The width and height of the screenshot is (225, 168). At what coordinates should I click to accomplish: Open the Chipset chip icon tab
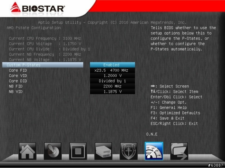[x=78, y=151]
